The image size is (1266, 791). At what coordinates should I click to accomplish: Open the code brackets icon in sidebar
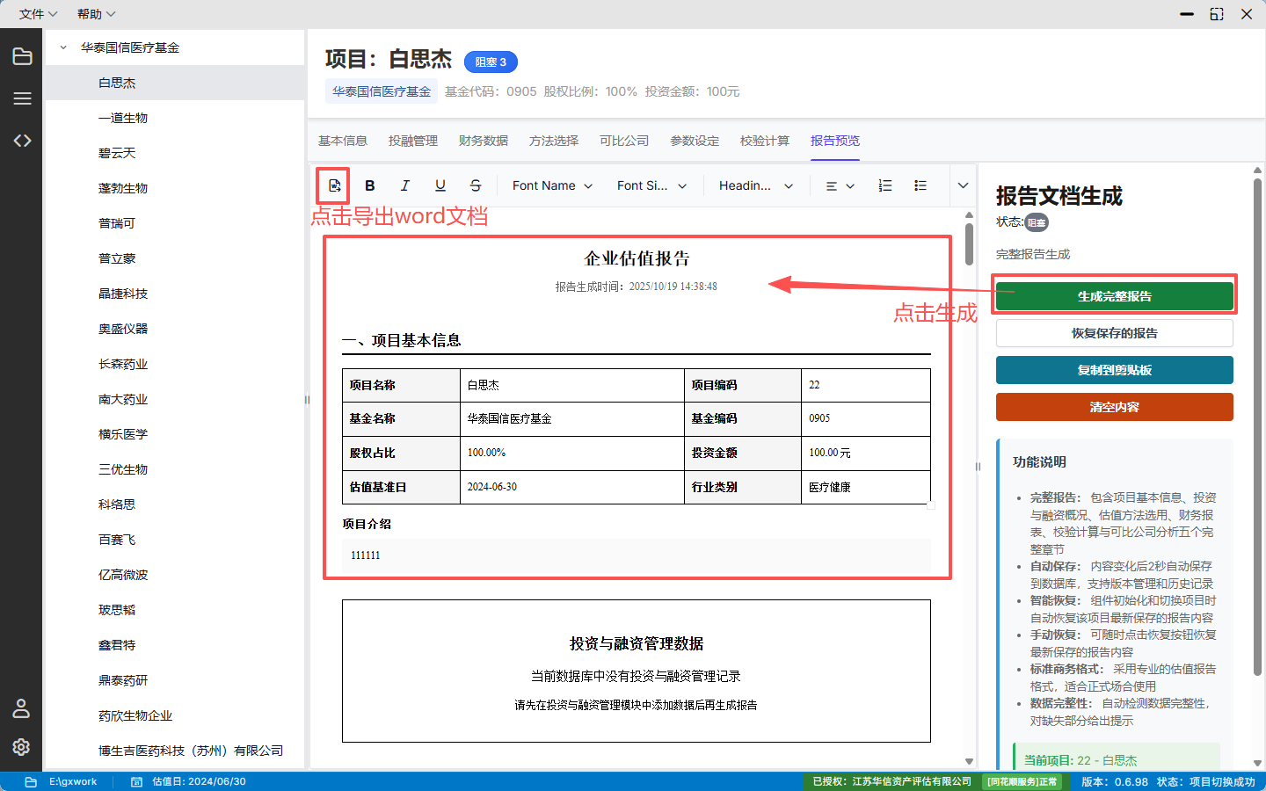tap(22, 141)
